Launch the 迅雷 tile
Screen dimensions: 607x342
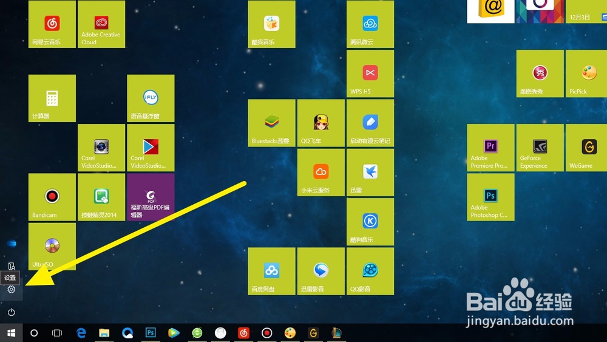pos(370,173)
